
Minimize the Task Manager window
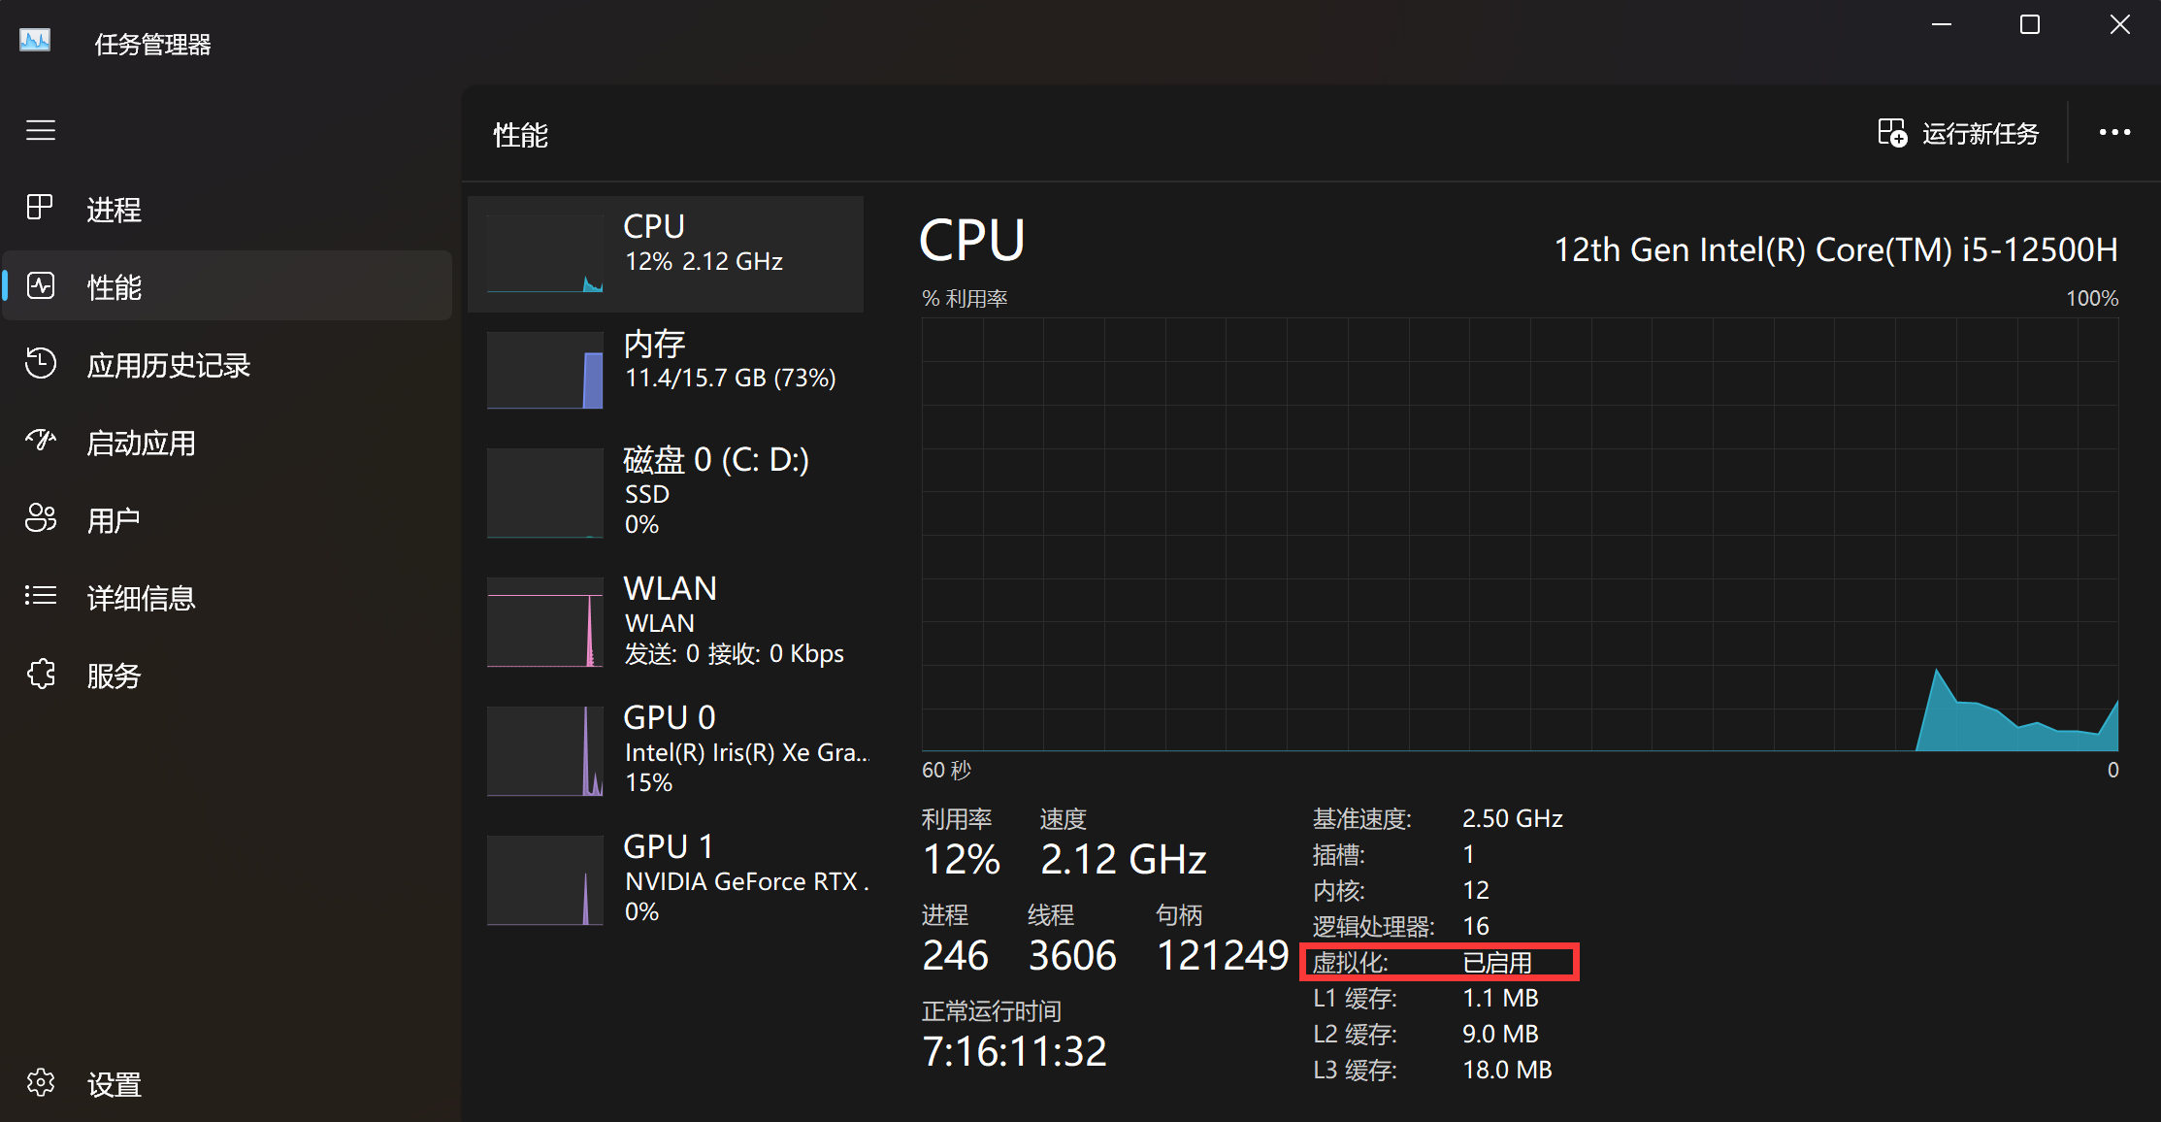[1941, 24]
